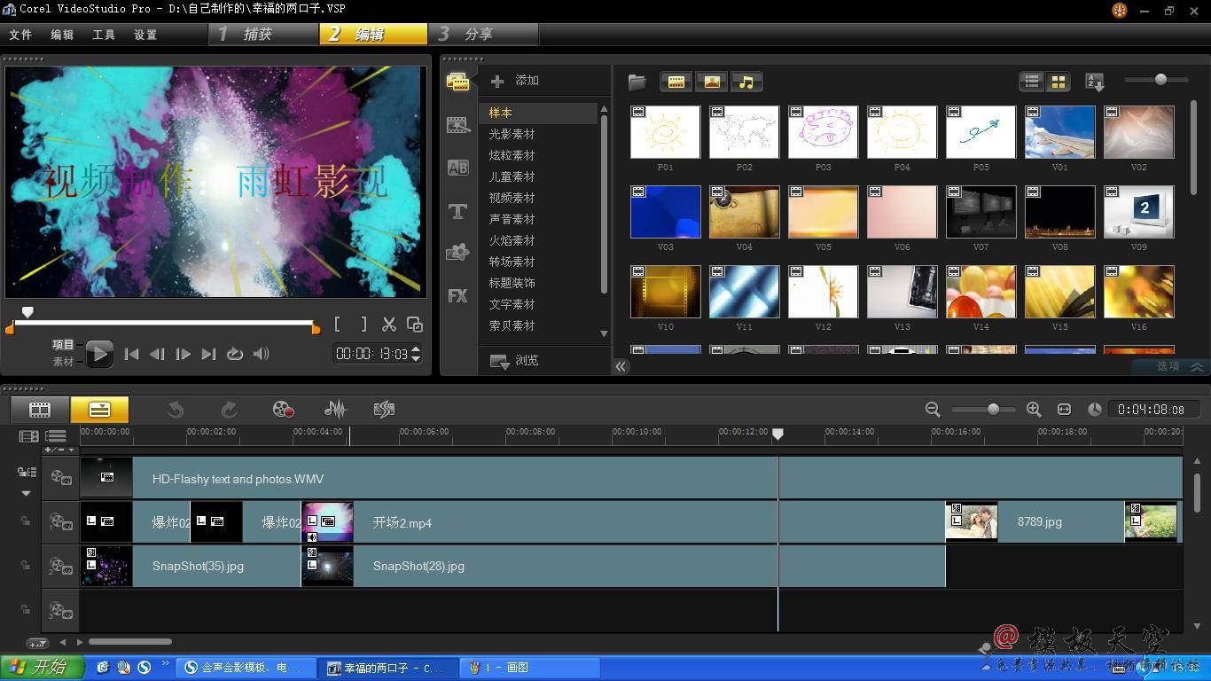Sort clips in the library
Viewport: 1211px width, 681px height.
point(1095,82)
